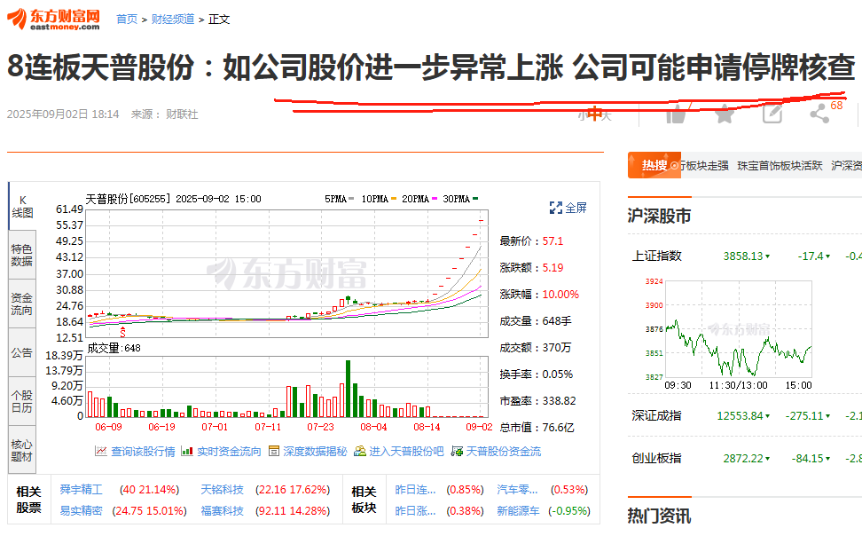
Task: Click 2872.22 创业板指 value
Action: coord(742,459)
